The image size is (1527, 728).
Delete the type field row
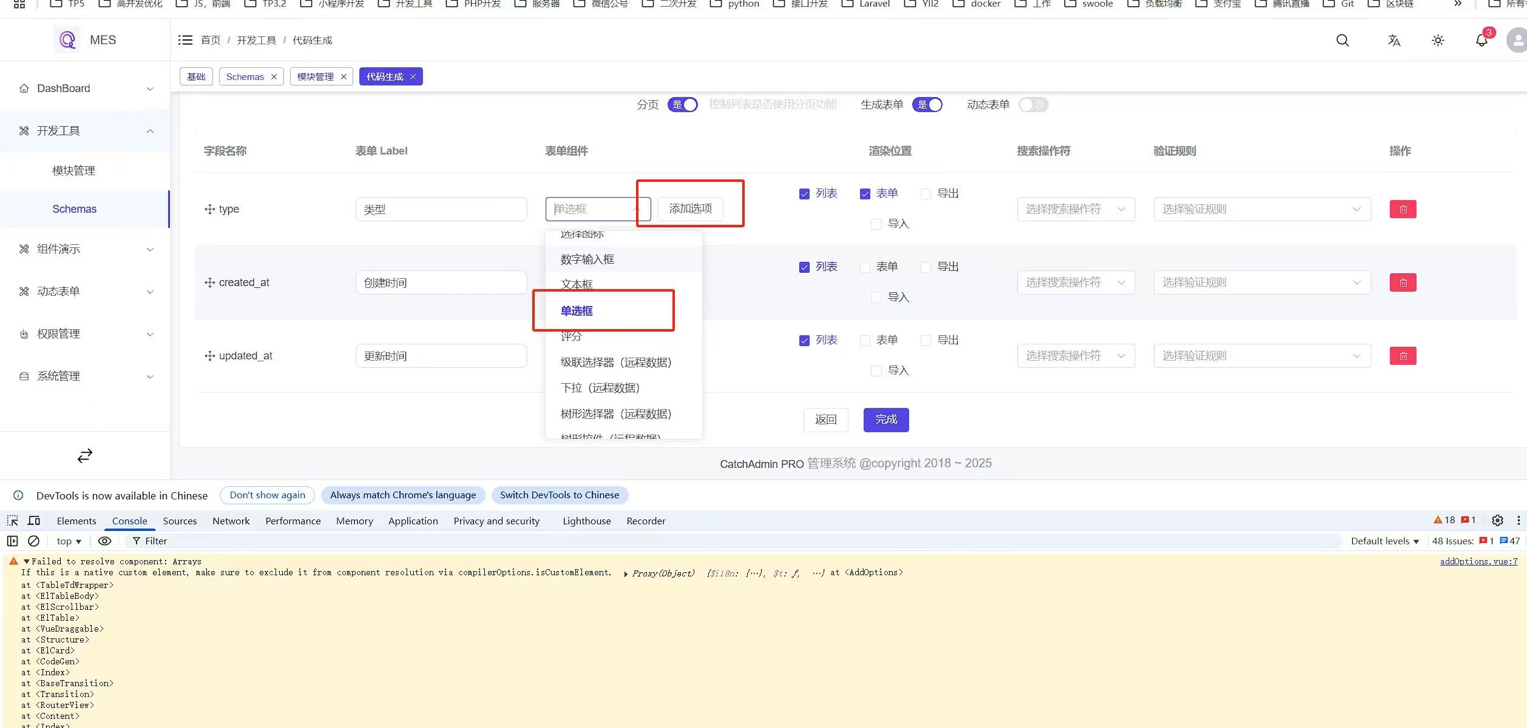tap(1403, 209)
